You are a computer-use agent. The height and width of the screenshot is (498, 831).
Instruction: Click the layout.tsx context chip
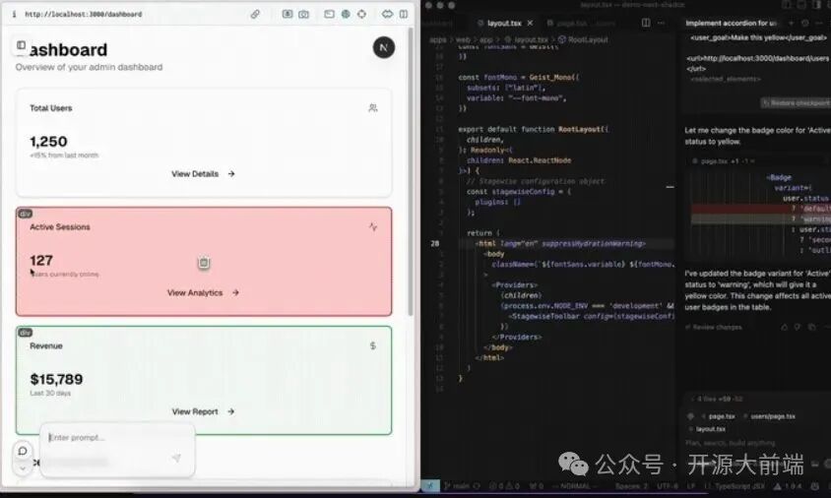pyautogui.click(x=708, y=429)
